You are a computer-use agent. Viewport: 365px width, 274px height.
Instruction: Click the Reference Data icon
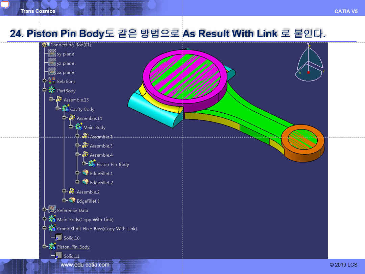pyautogui.click(x=52, y=210)
